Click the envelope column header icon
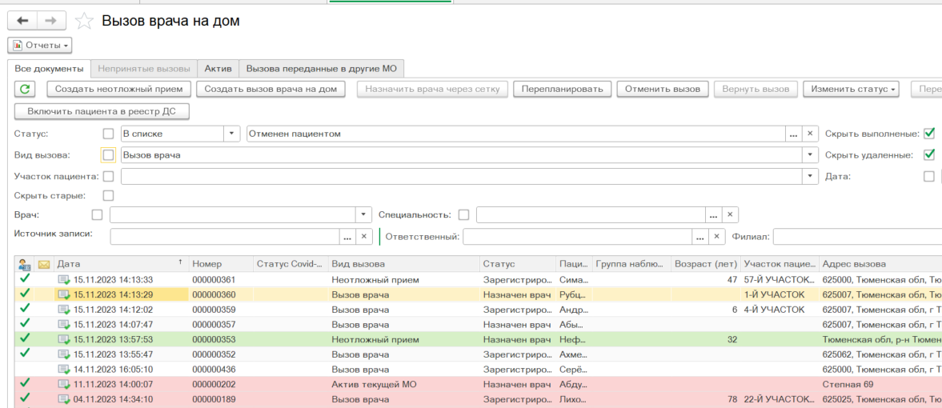 click(44, 264)
